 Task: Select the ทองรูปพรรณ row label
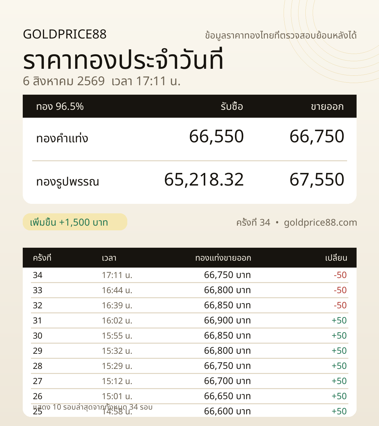pos(68,181)
